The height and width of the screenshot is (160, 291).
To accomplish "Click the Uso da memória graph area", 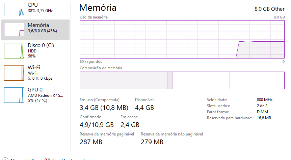I will [x=182, y=39].
